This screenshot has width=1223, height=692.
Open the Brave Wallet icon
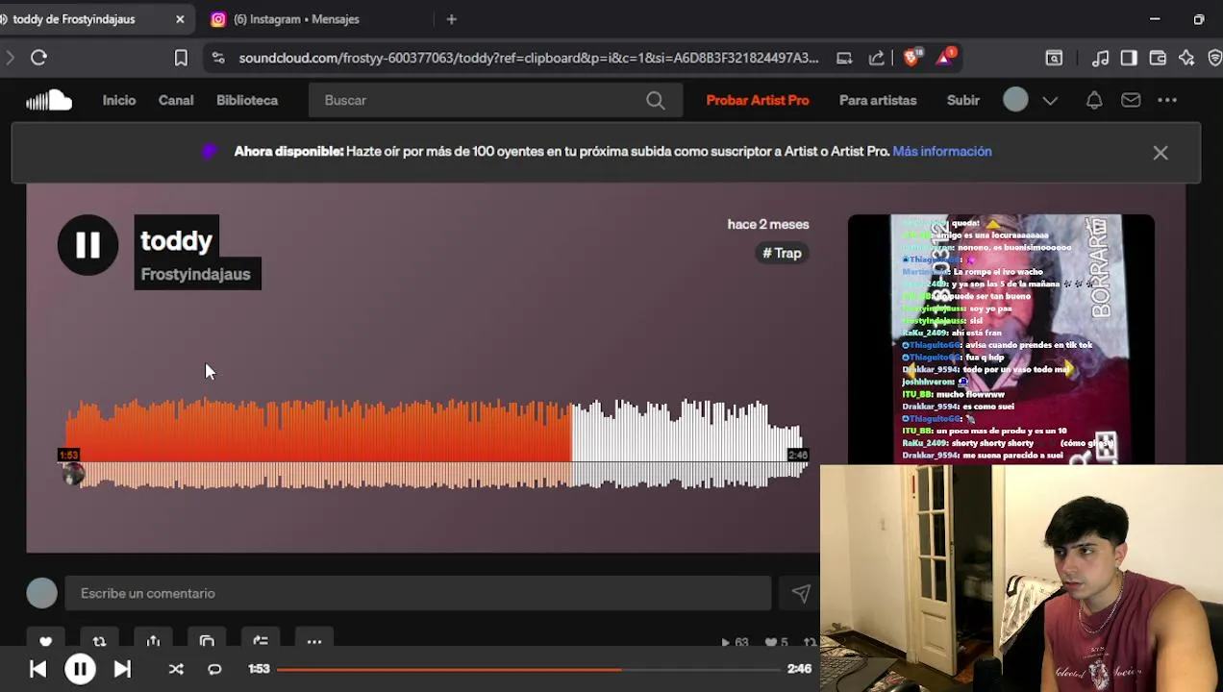[1158, 58]
